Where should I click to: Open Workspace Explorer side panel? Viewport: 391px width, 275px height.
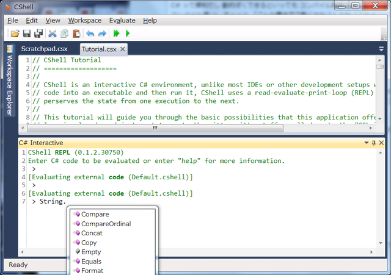(10, 80)
